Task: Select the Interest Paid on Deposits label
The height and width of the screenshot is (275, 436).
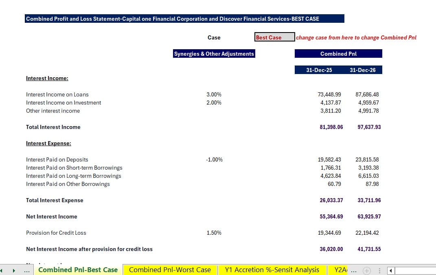Action: pyautogui.click(x=57, y=160)
